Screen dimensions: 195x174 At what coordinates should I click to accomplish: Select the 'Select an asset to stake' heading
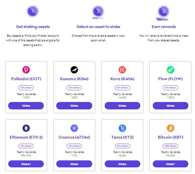click(98, 27)
